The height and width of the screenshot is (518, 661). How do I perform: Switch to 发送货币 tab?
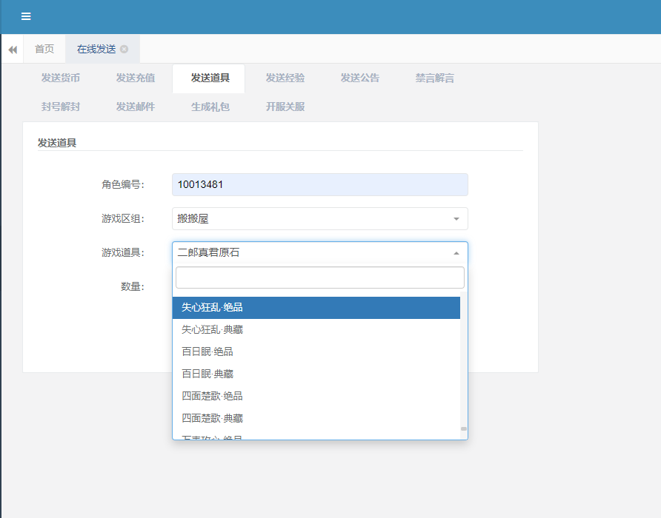click(61, 78)
